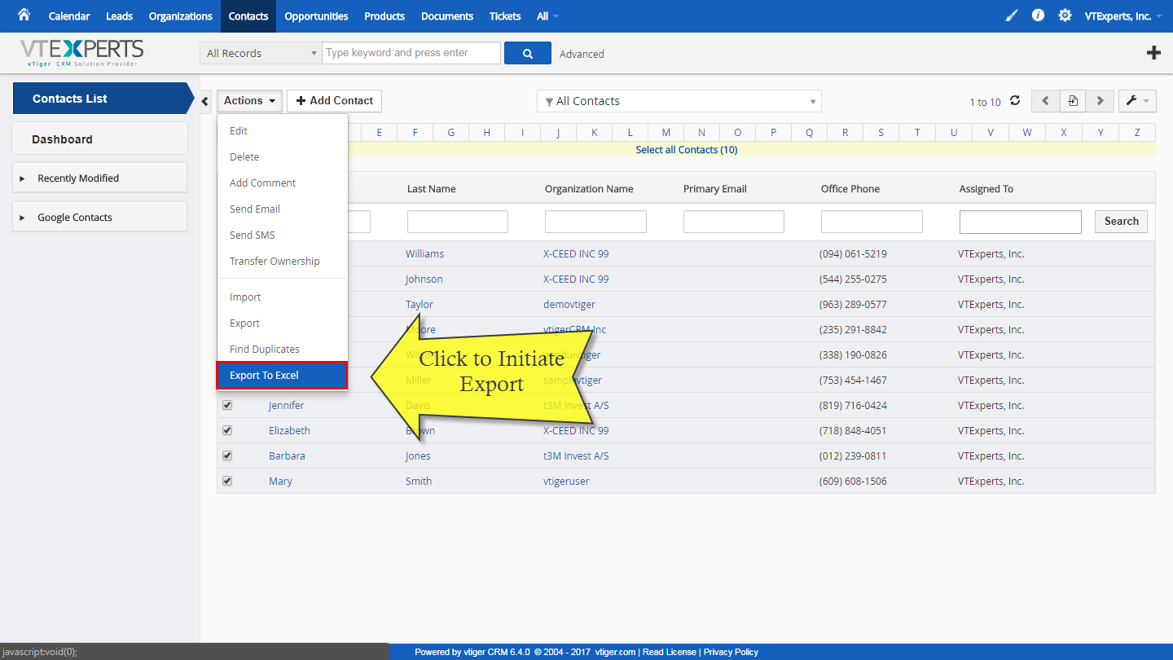This screenshot has width=1173, height=660.
Task: Filter contacts by letter M
Action: pyautogui.click(x=666, y=132)
